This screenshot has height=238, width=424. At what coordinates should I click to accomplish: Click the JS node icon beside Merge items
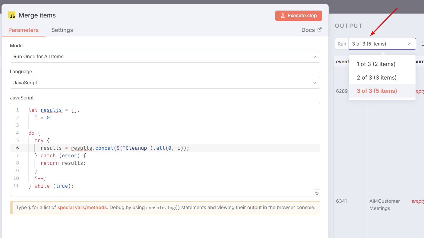click(12, 15)
